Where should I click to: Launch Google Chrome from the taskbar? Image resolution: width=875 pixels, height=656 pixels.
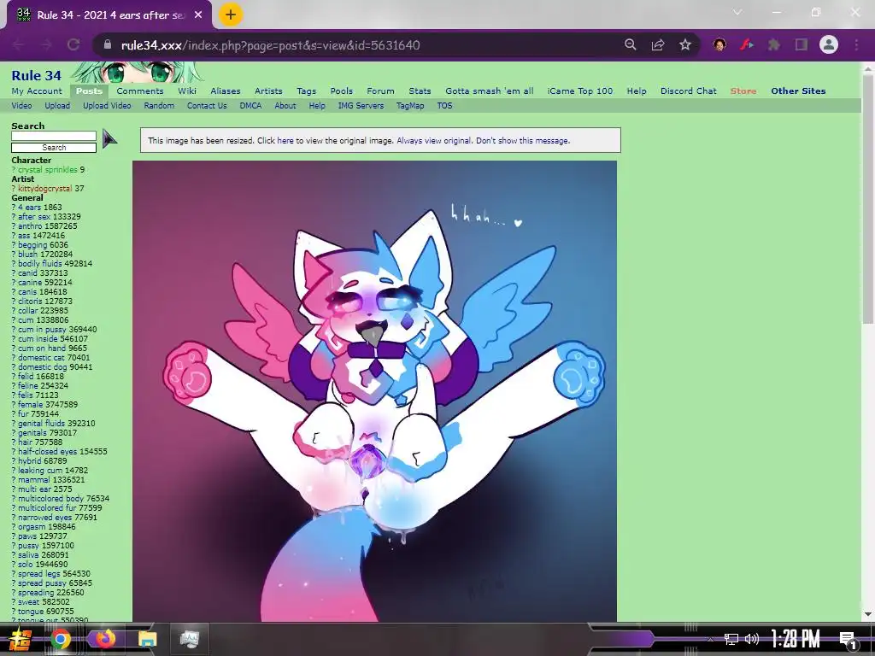[61, 639]
